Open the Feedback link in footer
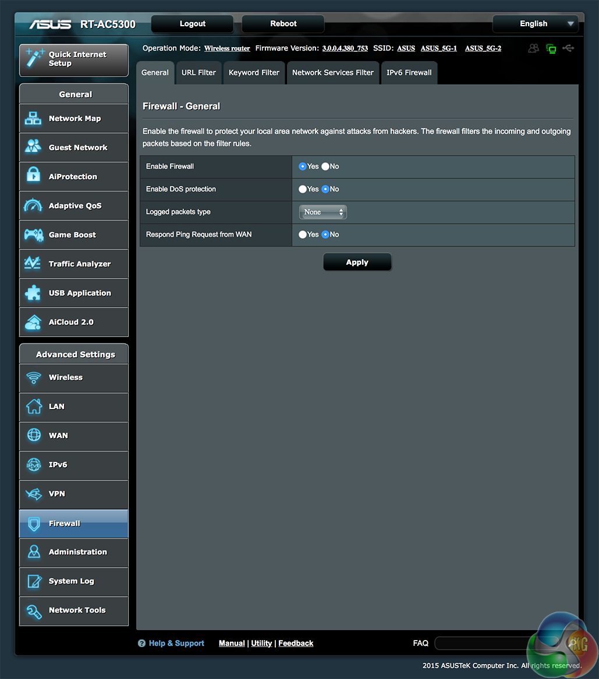This screenshot has width=599, height=679. click(x=296, y=643)
